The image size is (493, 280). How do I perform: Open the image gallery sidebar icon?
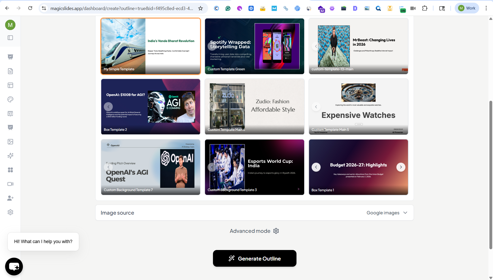[10, 142]
